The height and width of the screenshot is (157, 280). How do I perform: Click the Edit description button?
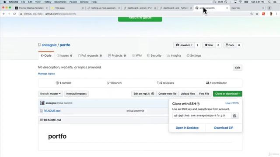(x=237, y=68)
